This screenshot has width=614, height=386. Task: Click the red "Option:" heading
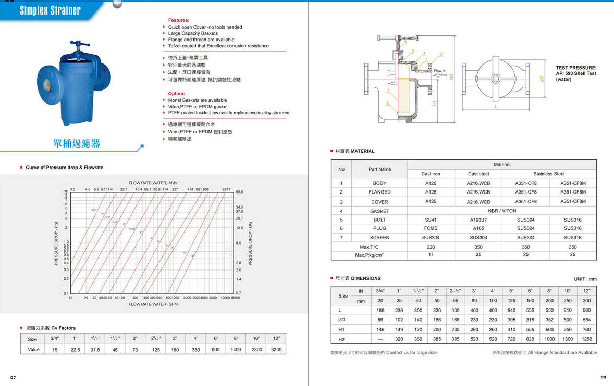coord(177,93)
